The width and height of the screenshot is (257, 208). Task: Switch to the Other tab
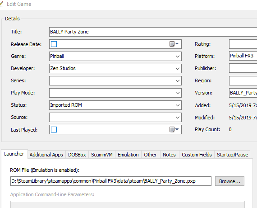tap(150, 155)
